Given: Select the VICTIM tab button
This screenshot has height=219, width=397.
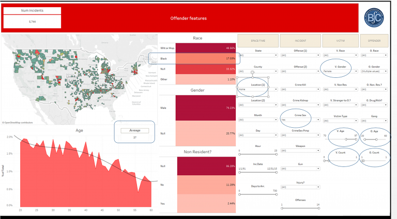Looking at the screenshot, I should [x=340, y=41].
